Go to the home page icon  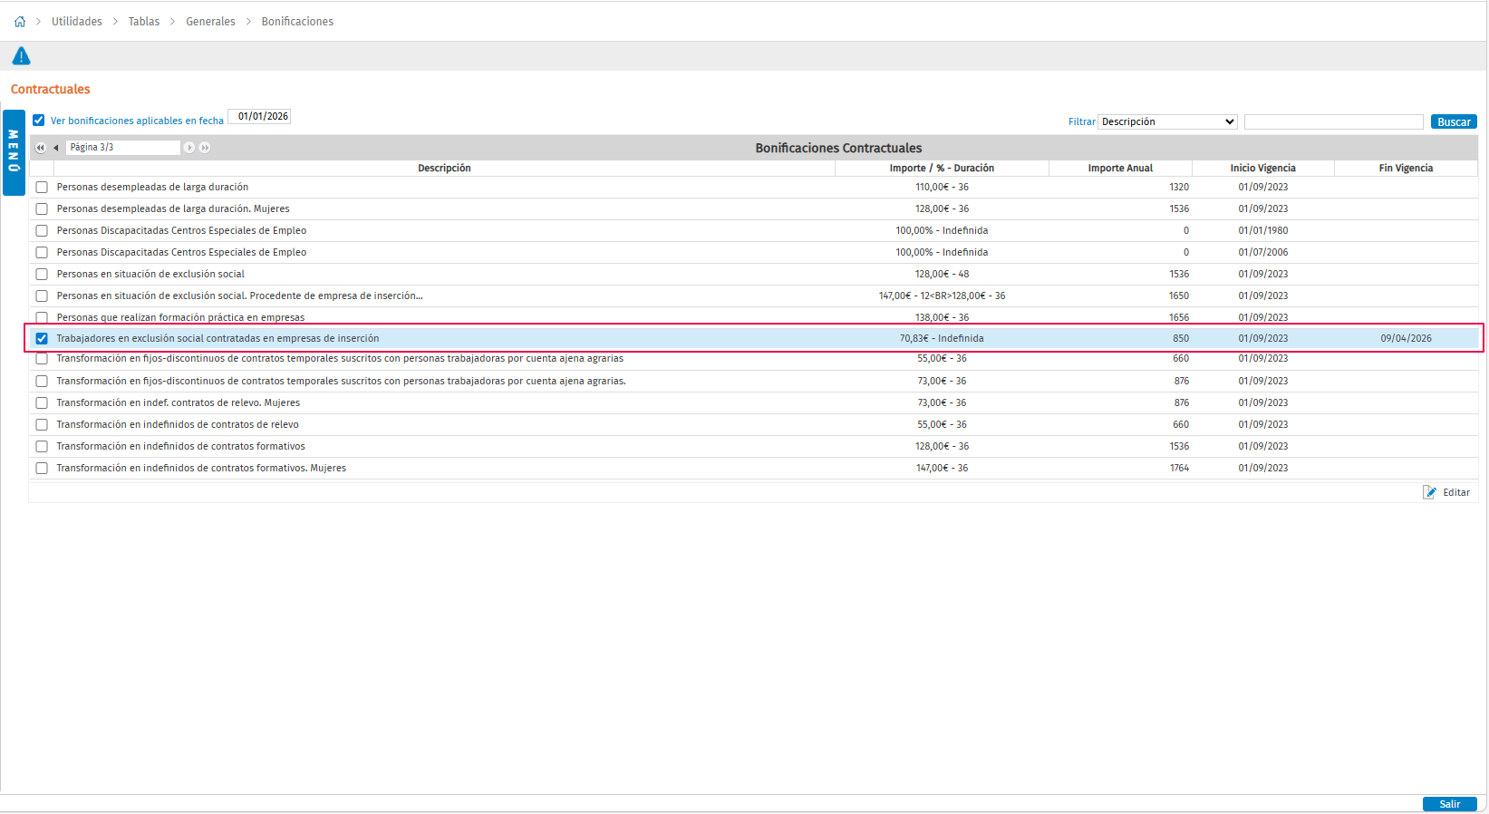20,22
